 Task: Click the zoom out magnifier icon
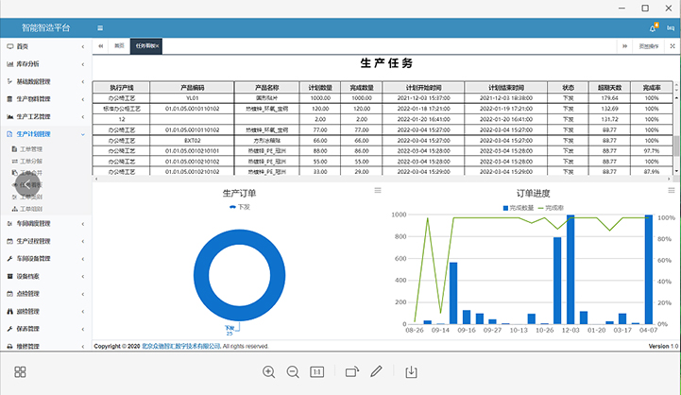pos(293,372)
